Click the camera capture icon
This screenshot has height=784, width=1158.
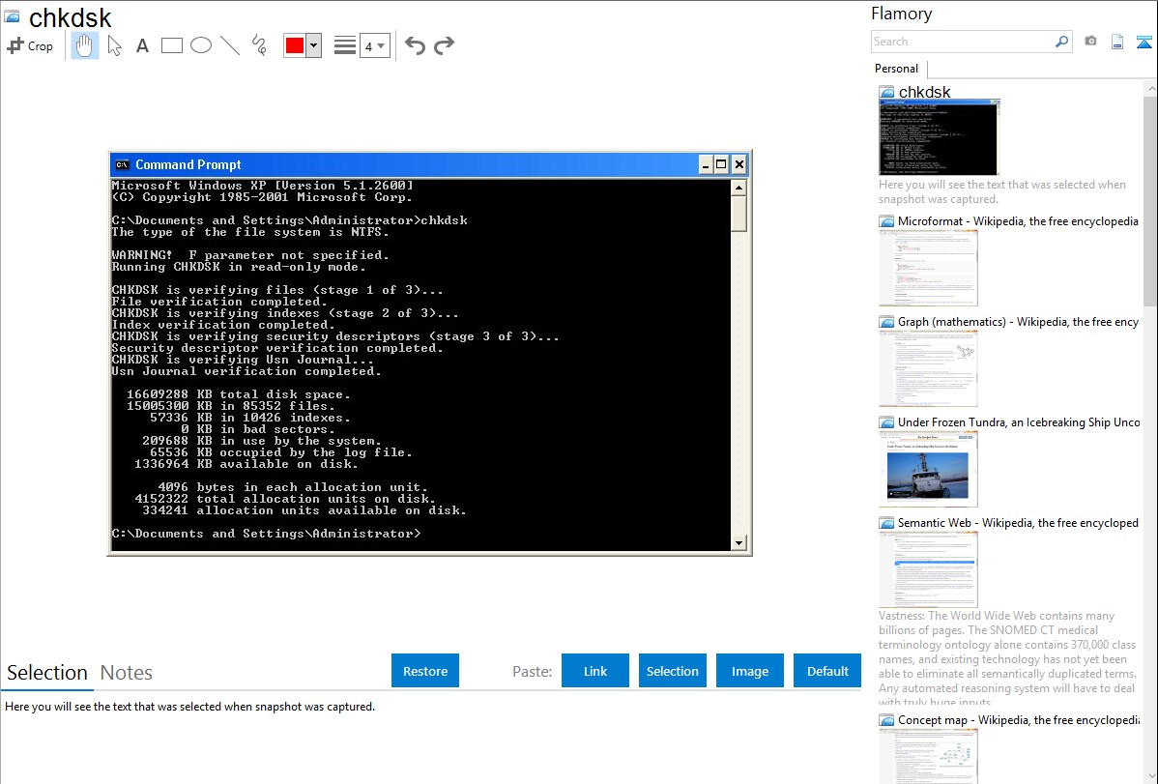click(x=1090, y=42)
